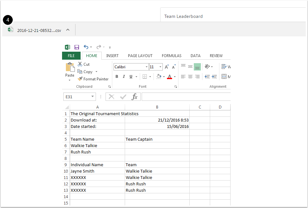This screenshot has height=208, width=308.
Task: Click the Wrap Text icon
Action: (224, 67)
